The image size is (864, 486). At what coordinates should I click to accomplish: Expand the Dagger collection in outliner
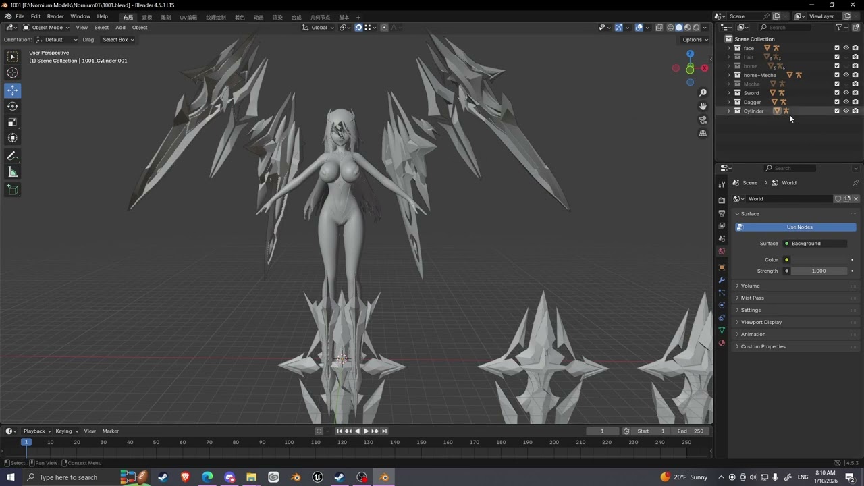pyautogui.click(x=728, y=102)
